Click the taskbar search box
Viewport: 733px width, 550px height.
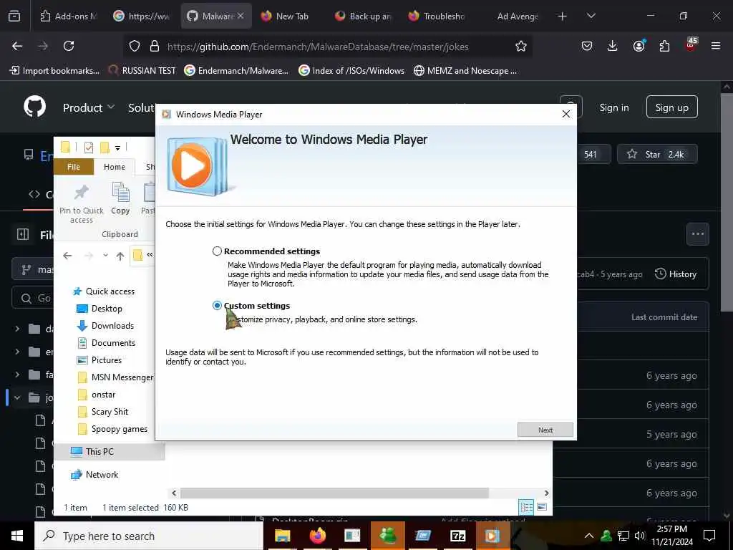(149, 536)
